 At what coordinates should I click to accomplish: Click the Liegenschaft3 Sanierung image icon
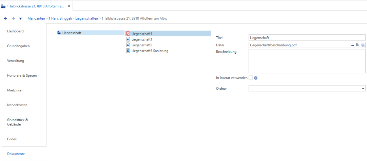[x=128, y=51]
